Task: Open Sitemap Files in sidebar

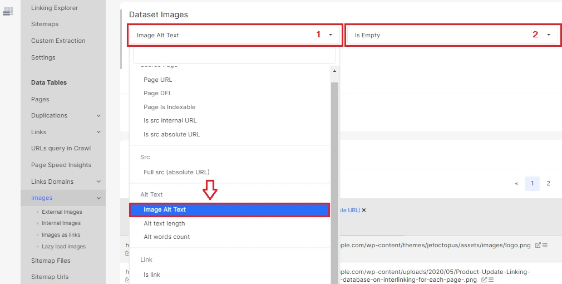Action: [x=51, y=261]
